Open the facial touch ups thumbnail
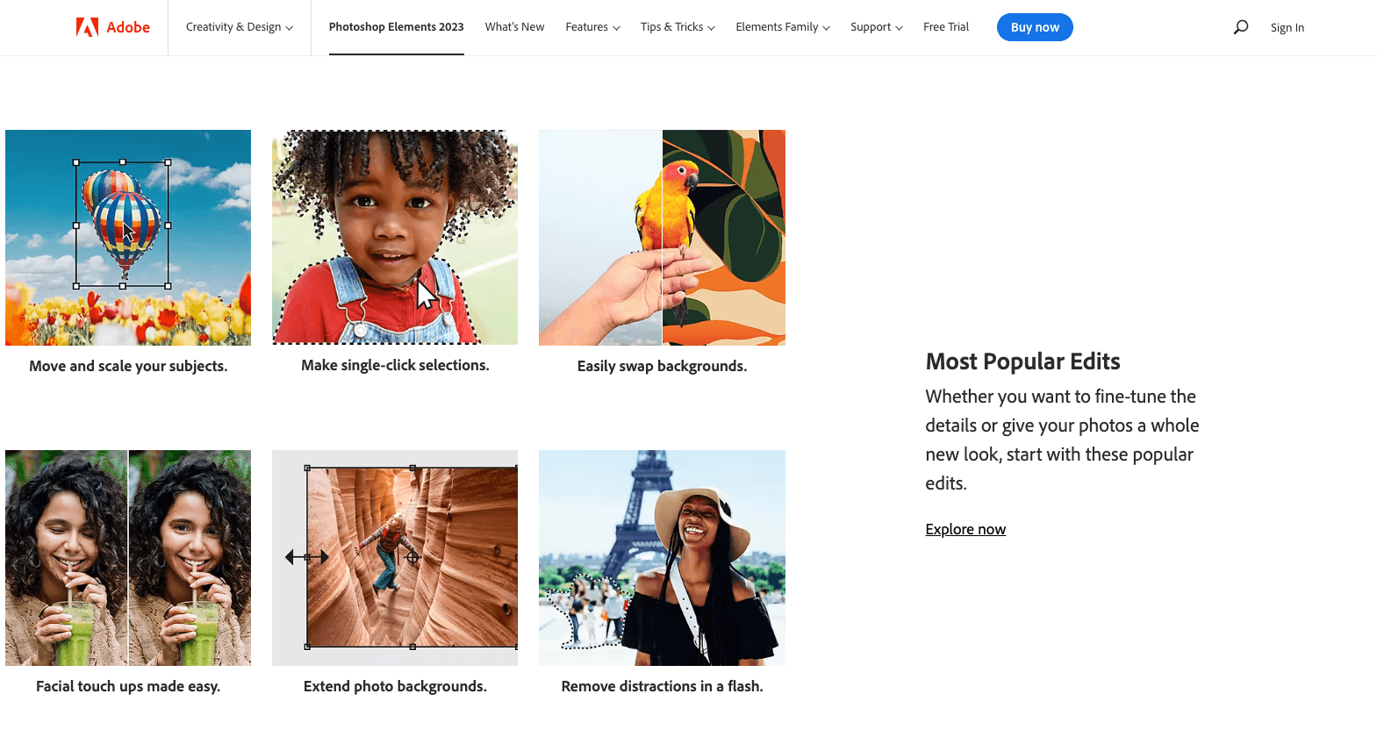The width and height of the screenshot is (1377, 744). point(128,557)
